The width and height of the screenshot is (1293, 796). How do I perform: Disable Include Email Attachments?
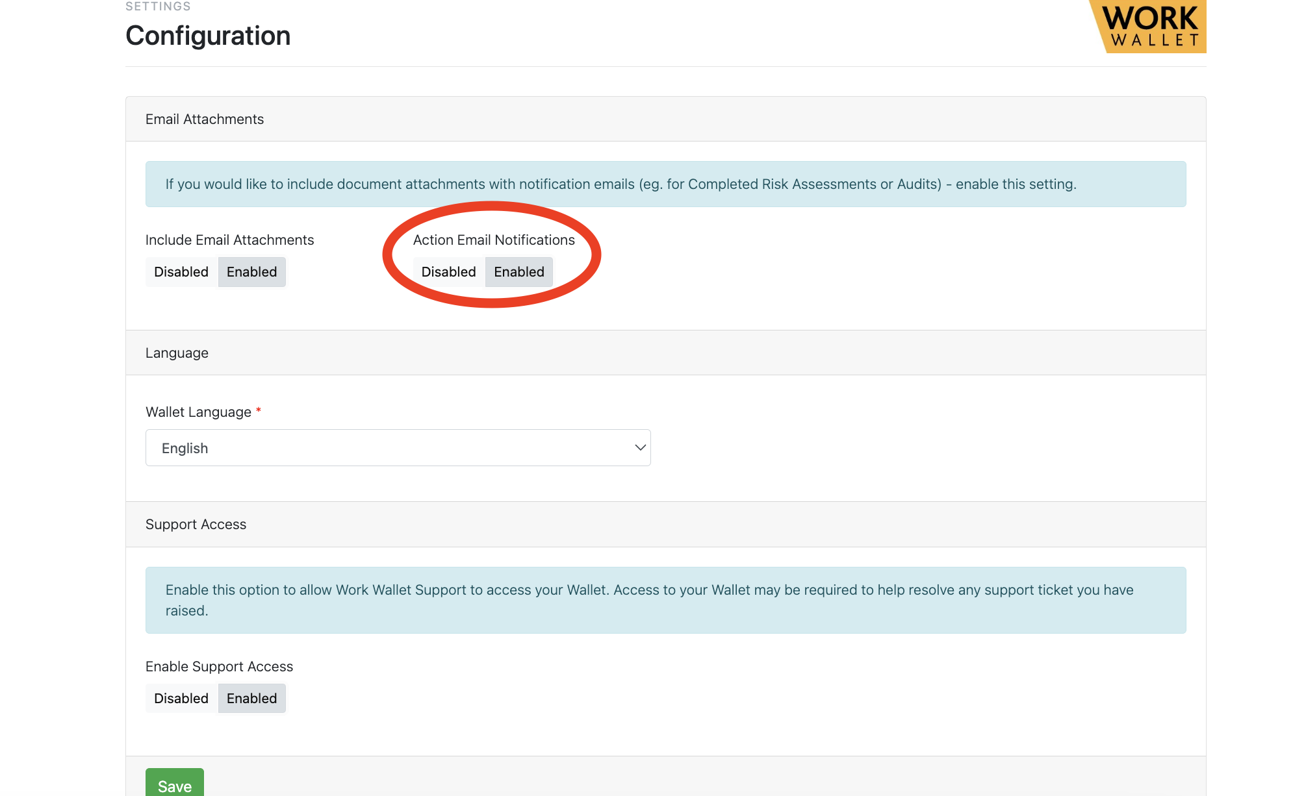pos(181,272)
